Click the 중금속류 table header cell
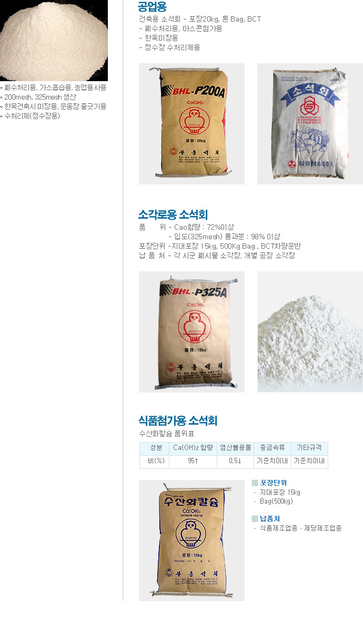363x618 pixels. point(273,448)
